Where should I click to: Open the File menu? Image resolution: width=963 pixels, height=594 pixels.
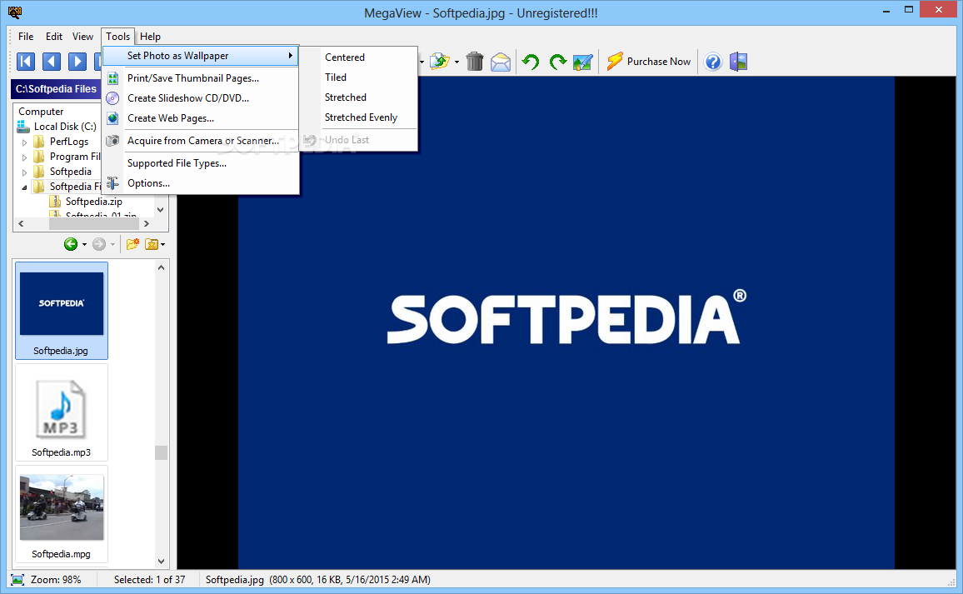pos(26,37)
